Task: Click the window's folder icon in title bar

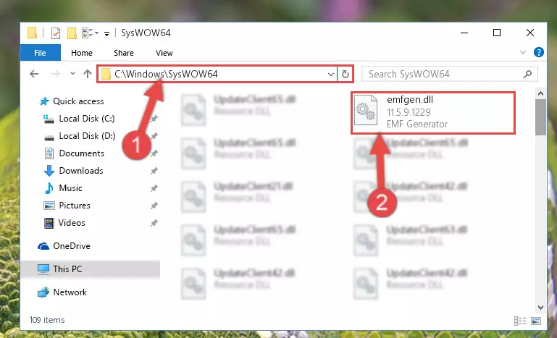Action: 32,33
